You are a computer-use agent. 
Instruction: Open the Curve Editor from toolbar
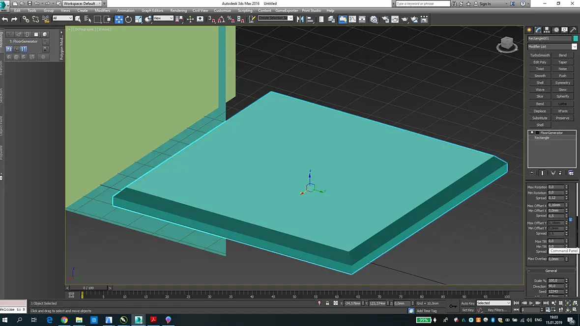click(x=352, y=19)
